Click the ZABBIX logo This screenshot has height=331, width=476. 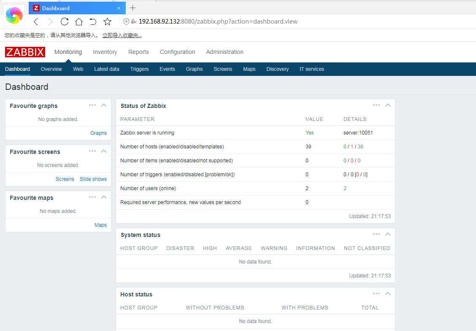tap(25, 52)
